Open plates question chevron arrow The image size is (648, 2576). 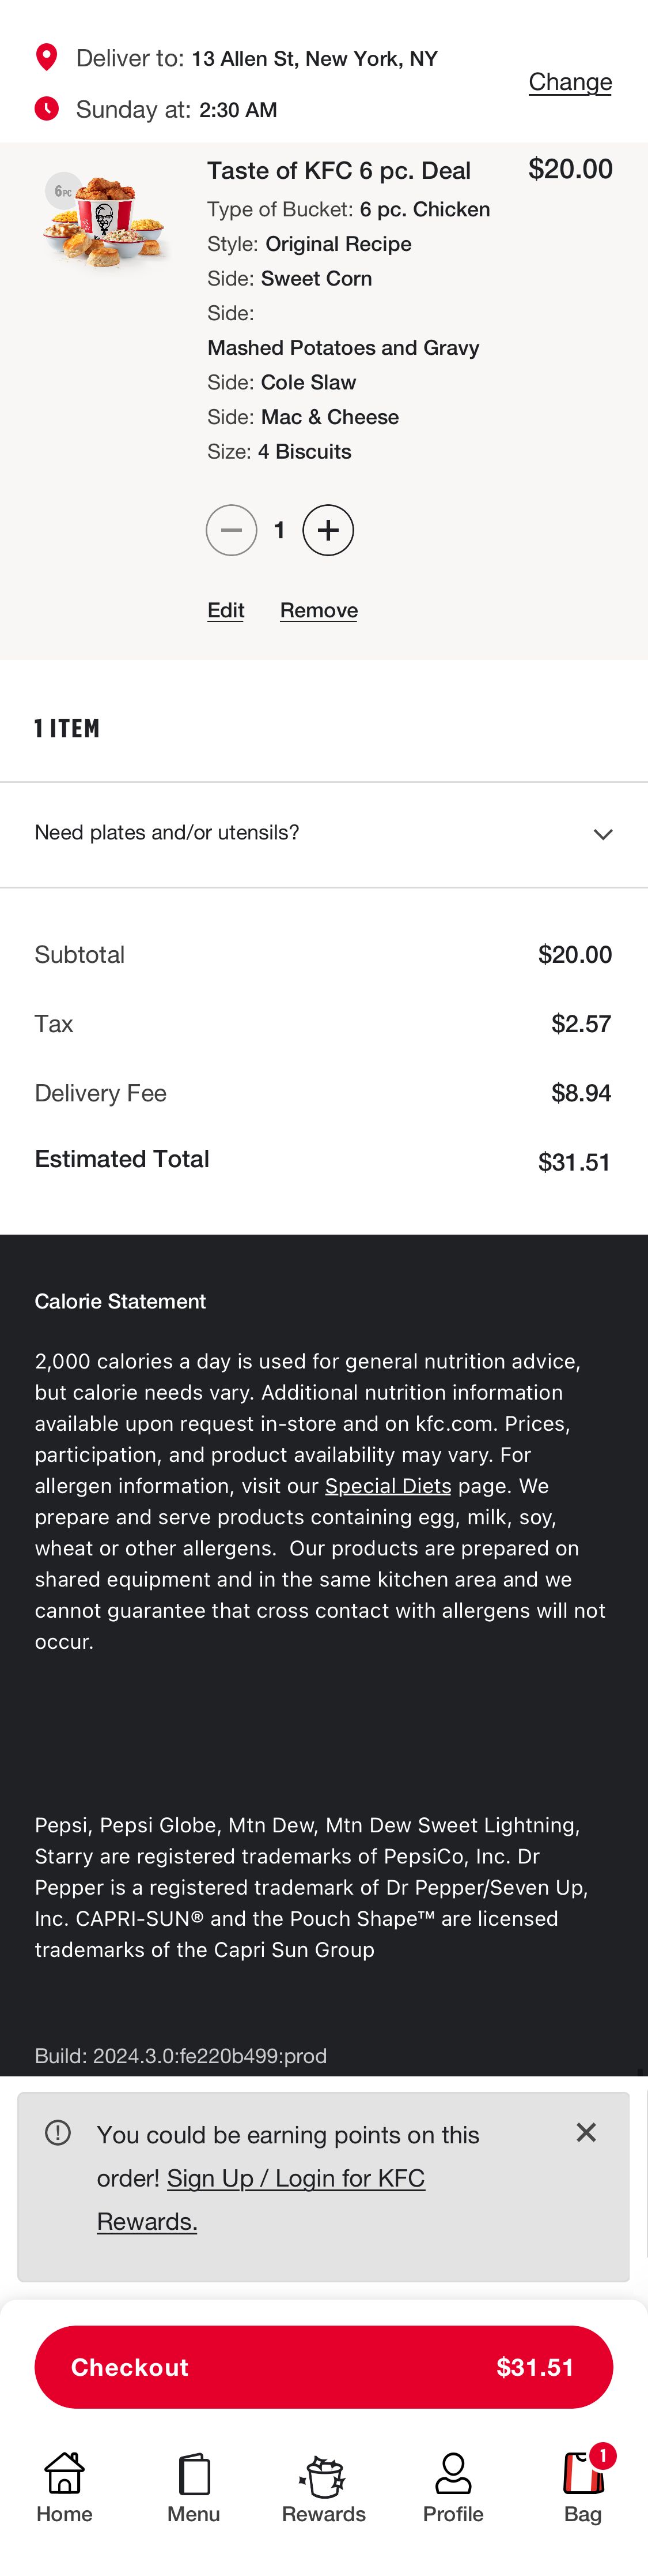point(602,833)
